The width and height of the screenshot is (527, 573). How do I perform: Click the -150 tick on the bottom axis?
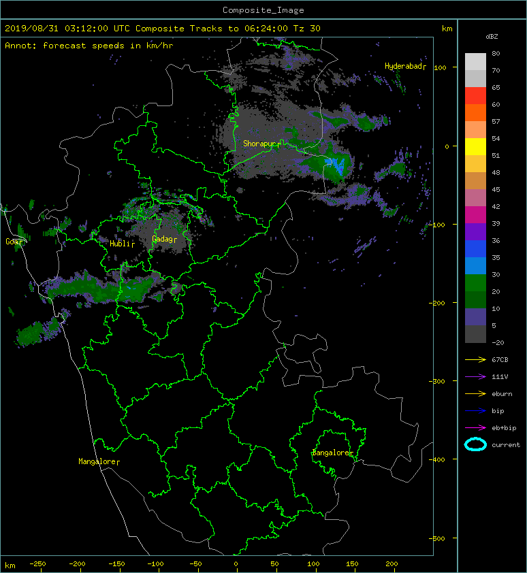pyautogui.click(x=116, y=564)
